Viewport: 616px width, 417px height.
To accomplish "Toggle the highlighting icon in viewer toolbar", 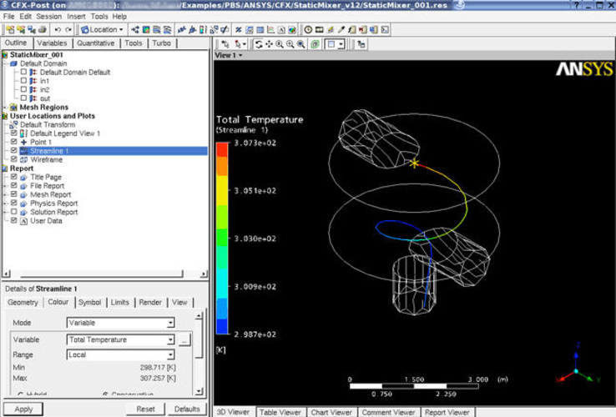I will click(x=315, y=44).
